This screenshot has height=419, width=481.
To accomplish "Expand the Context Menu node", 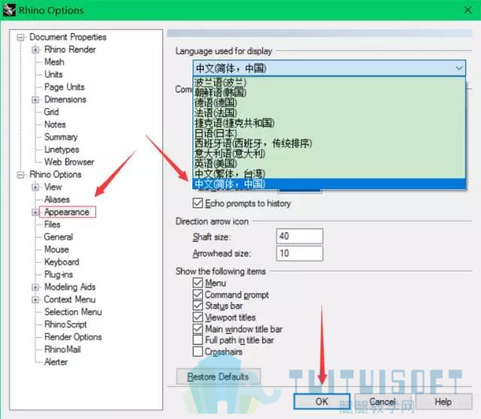I will pos(35,300).
